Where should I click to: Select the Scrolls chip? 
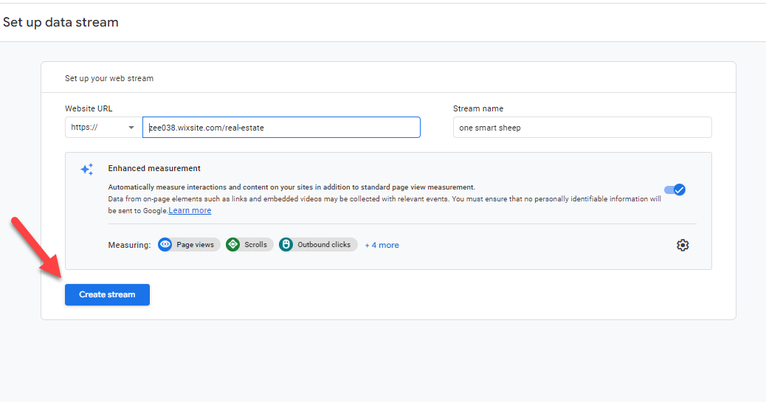249,245
